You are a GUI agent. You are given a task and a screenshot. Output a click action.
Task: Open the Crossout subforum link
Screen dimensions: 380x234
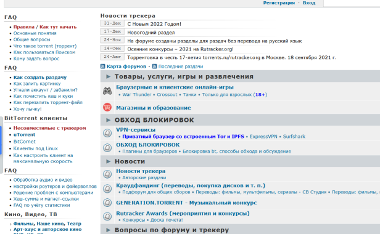167,95
